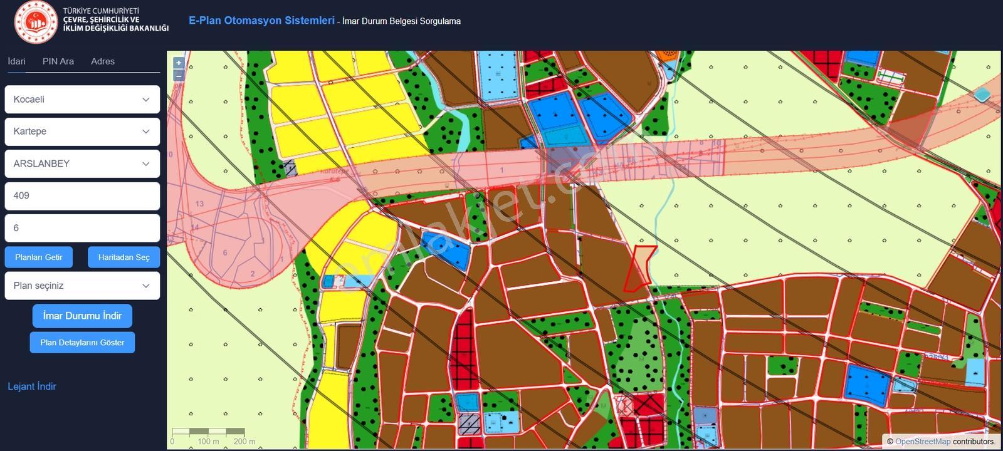The image size is (1003, 451).
Task: Click the red-outlined parcel on the map
Action: pos(639,268)
